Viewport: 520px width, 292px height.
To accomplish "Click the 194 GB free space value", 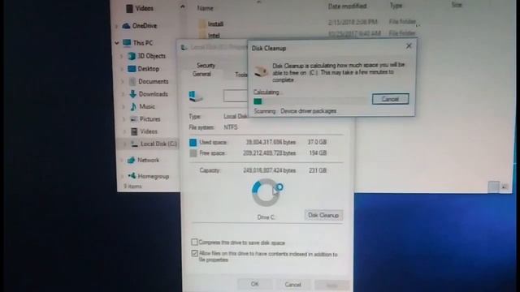I will pos(318,153).
